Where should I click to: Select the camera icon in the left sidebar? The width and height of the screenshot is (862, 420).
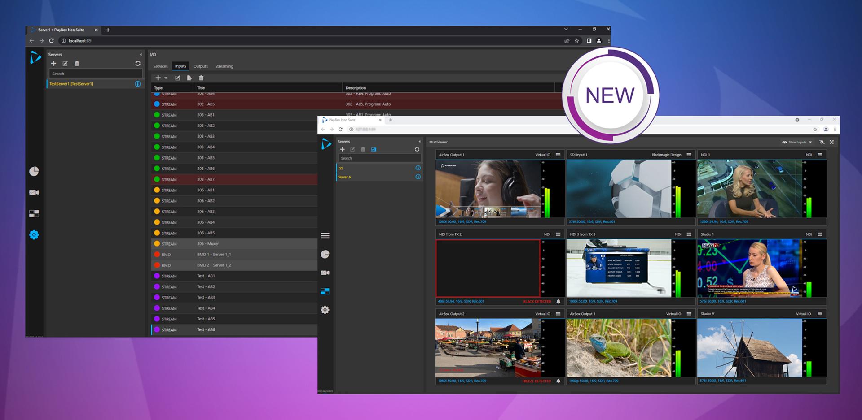[34, 192]
